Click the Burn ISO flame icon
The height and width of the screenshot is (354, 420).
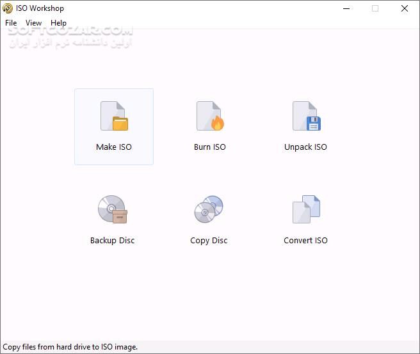(210, 117)
